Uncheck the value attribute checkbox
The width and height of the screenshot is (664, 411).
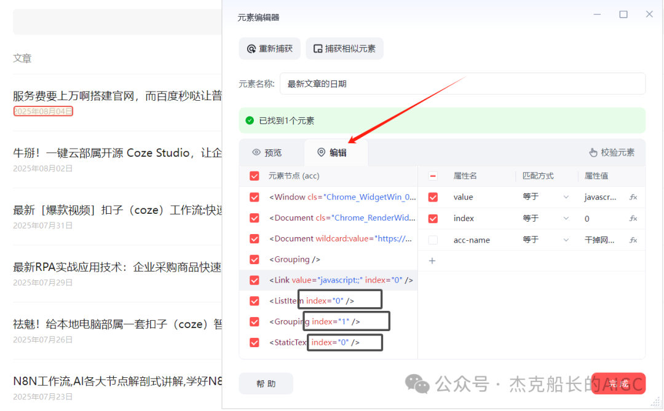click(433, 197)
